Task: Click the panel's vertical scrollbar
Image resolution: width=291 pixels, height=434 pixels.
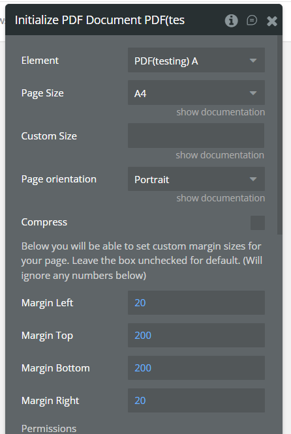Action: pyautogui.click(x=280, y=135)
